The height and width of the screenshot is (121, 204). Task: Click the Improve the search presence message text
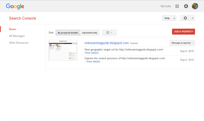coord(125,58)
